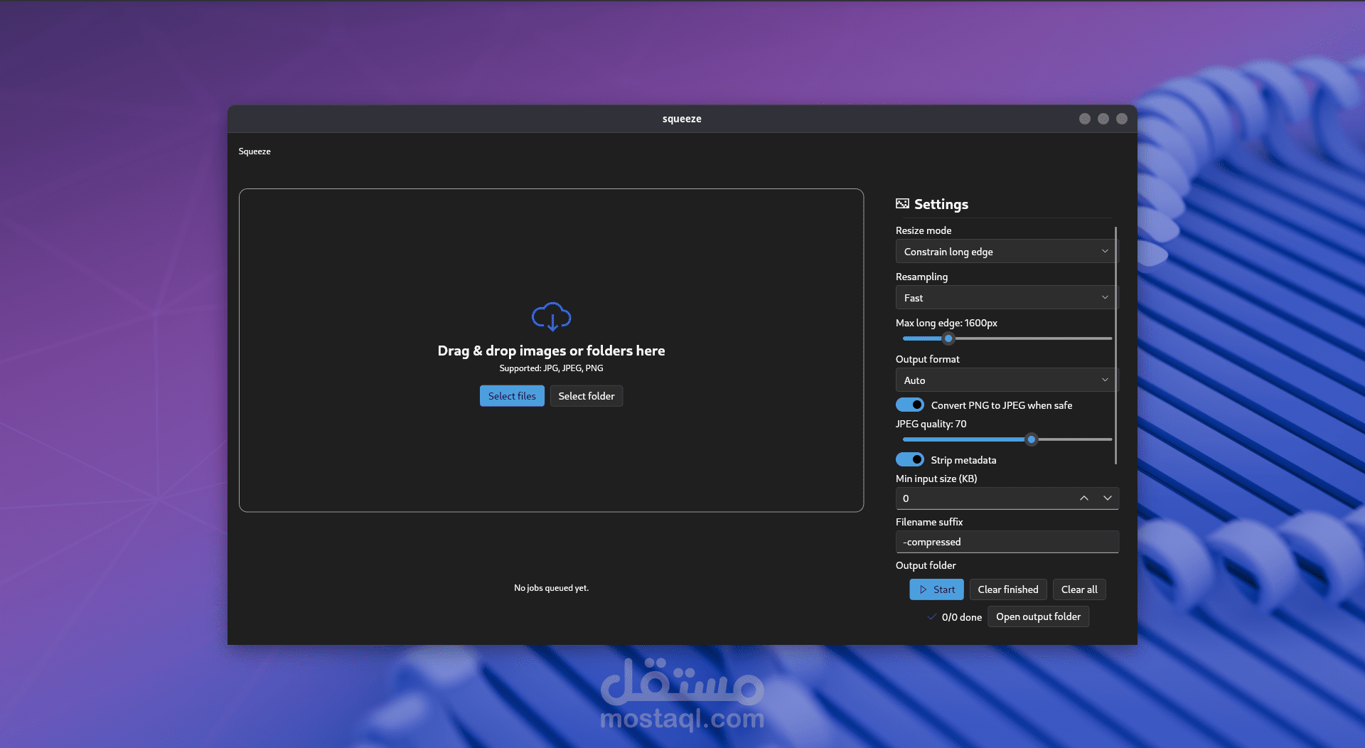1365x748 pixels.
Task: Increase Min input size with up arrow
Action: click(x=1084, y=498)
